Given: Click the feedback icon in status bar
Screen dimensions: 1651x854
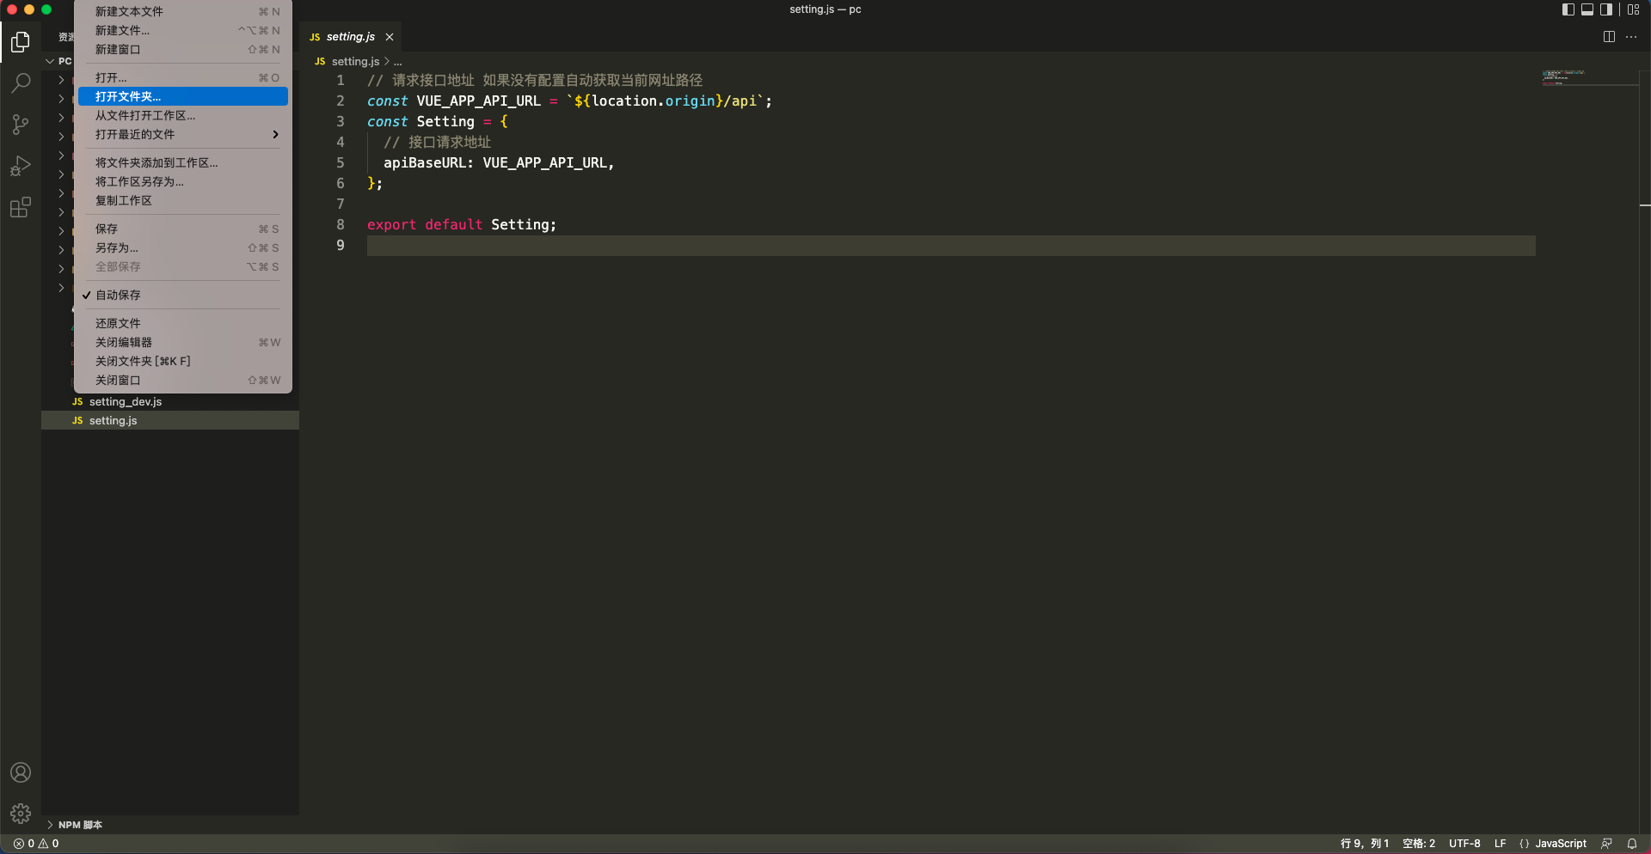Looking at the screenshot, I should [x=1606, y=844].
